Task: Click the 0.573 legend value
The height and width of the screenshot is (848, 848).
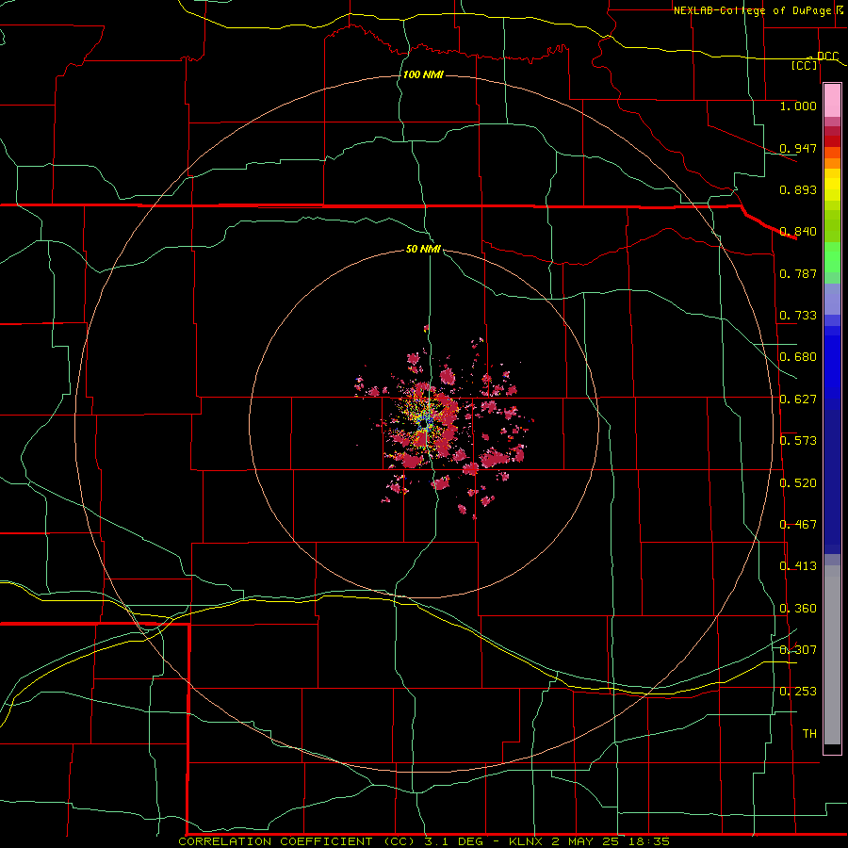Action: tap(798, 441)
